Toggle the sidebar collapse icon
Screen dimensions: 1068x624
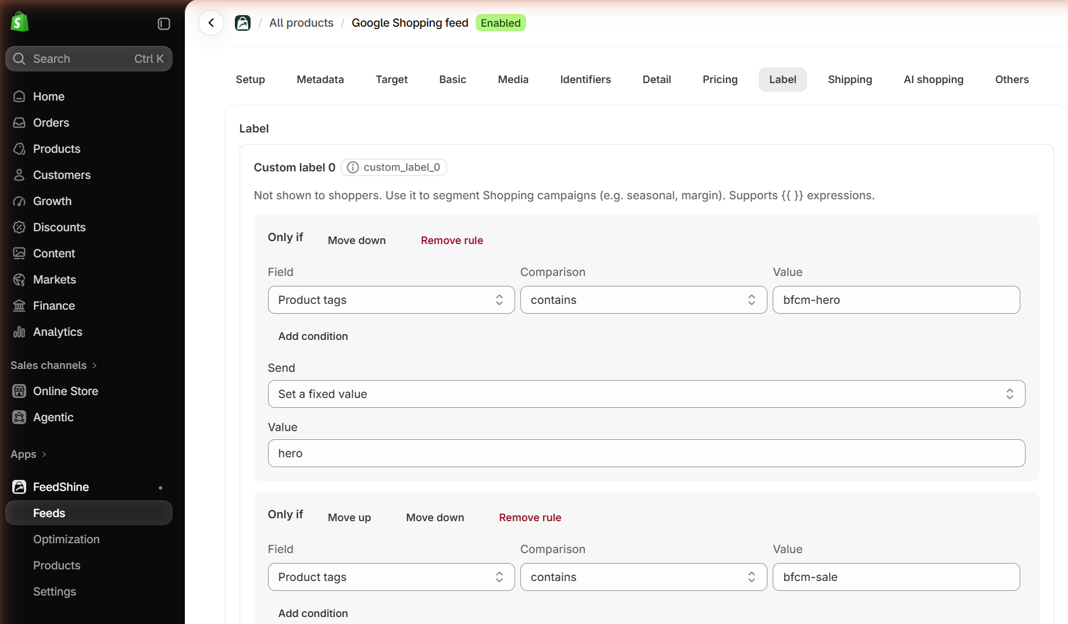[164, 24]
